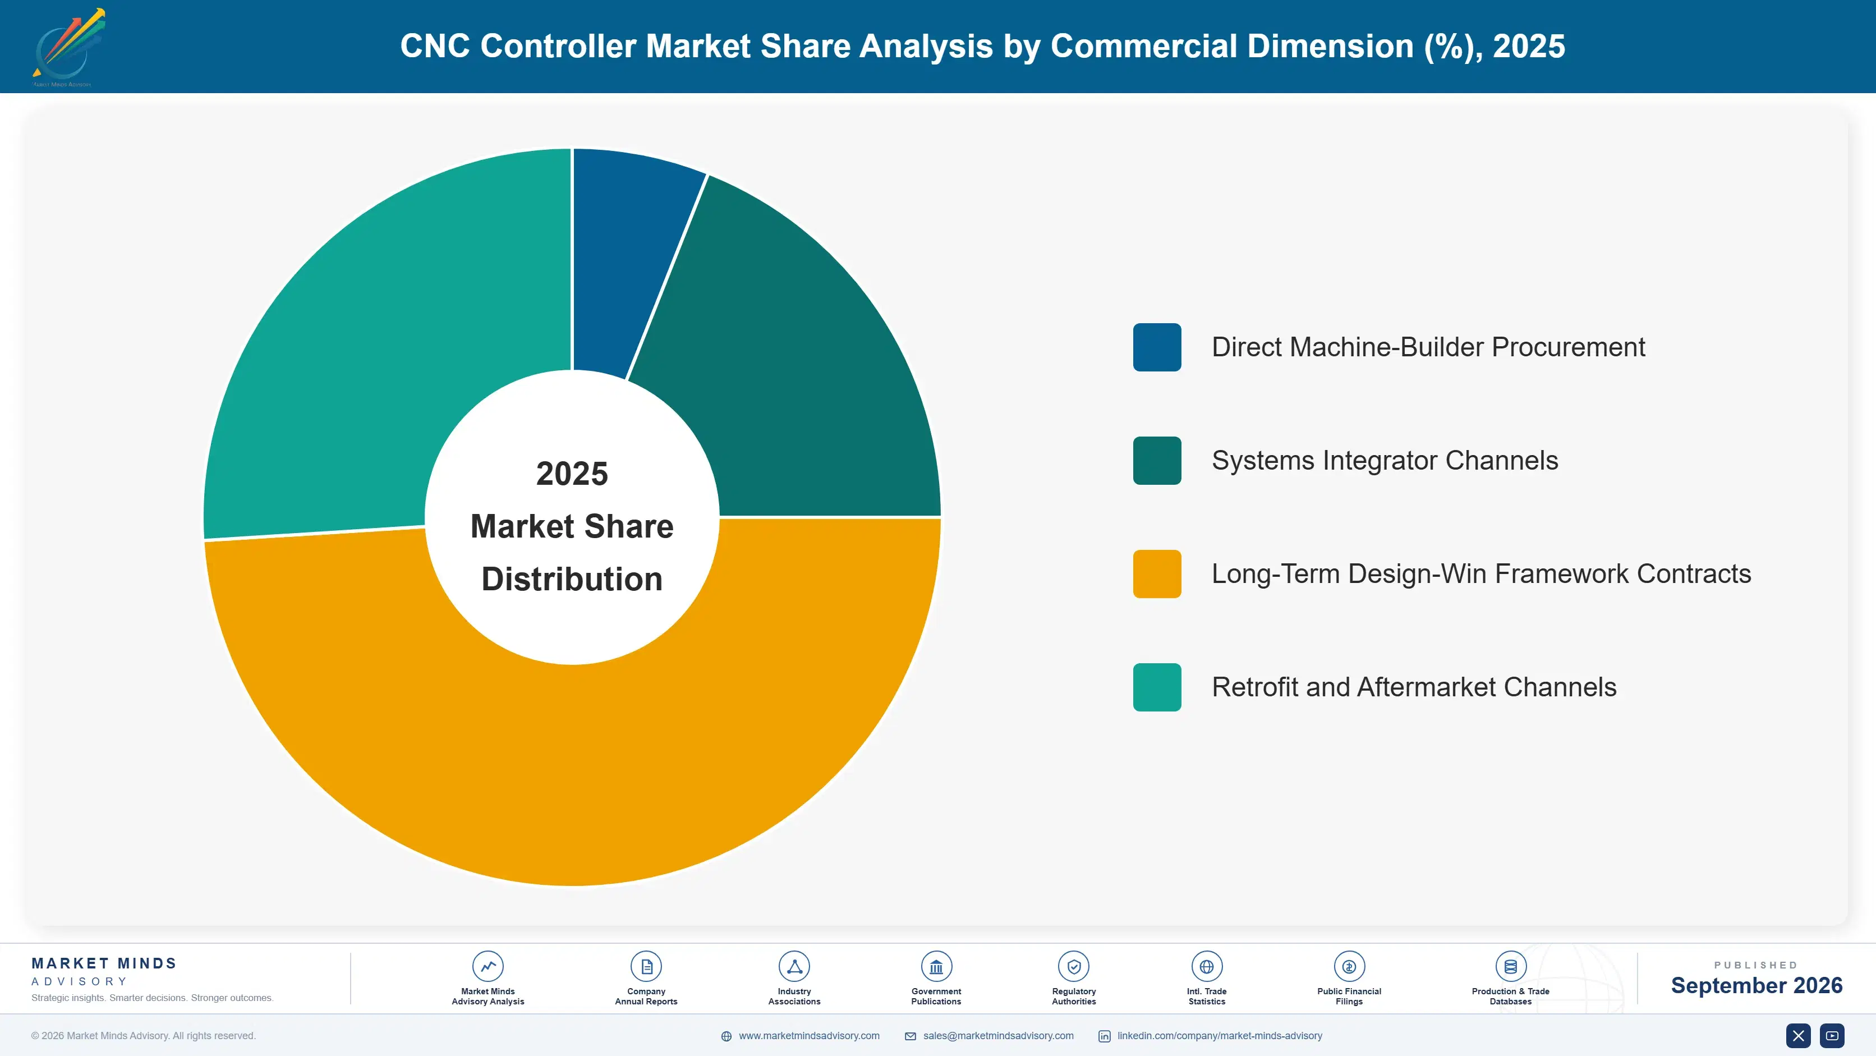Open the www.marketmindsadvisory.com link
Viewport: 1876px width, 1056px height.
coord(809,1036)
